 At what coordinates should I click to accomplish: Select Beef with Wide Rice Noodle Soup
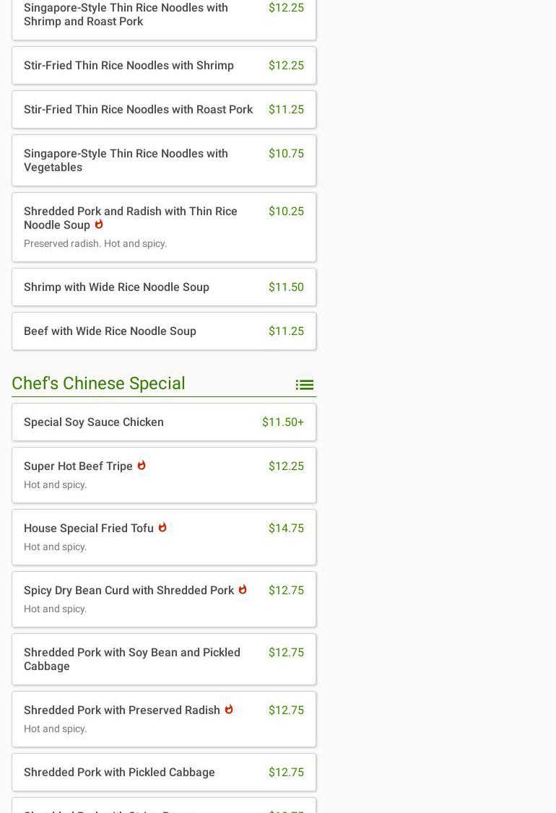coord(110,331)
